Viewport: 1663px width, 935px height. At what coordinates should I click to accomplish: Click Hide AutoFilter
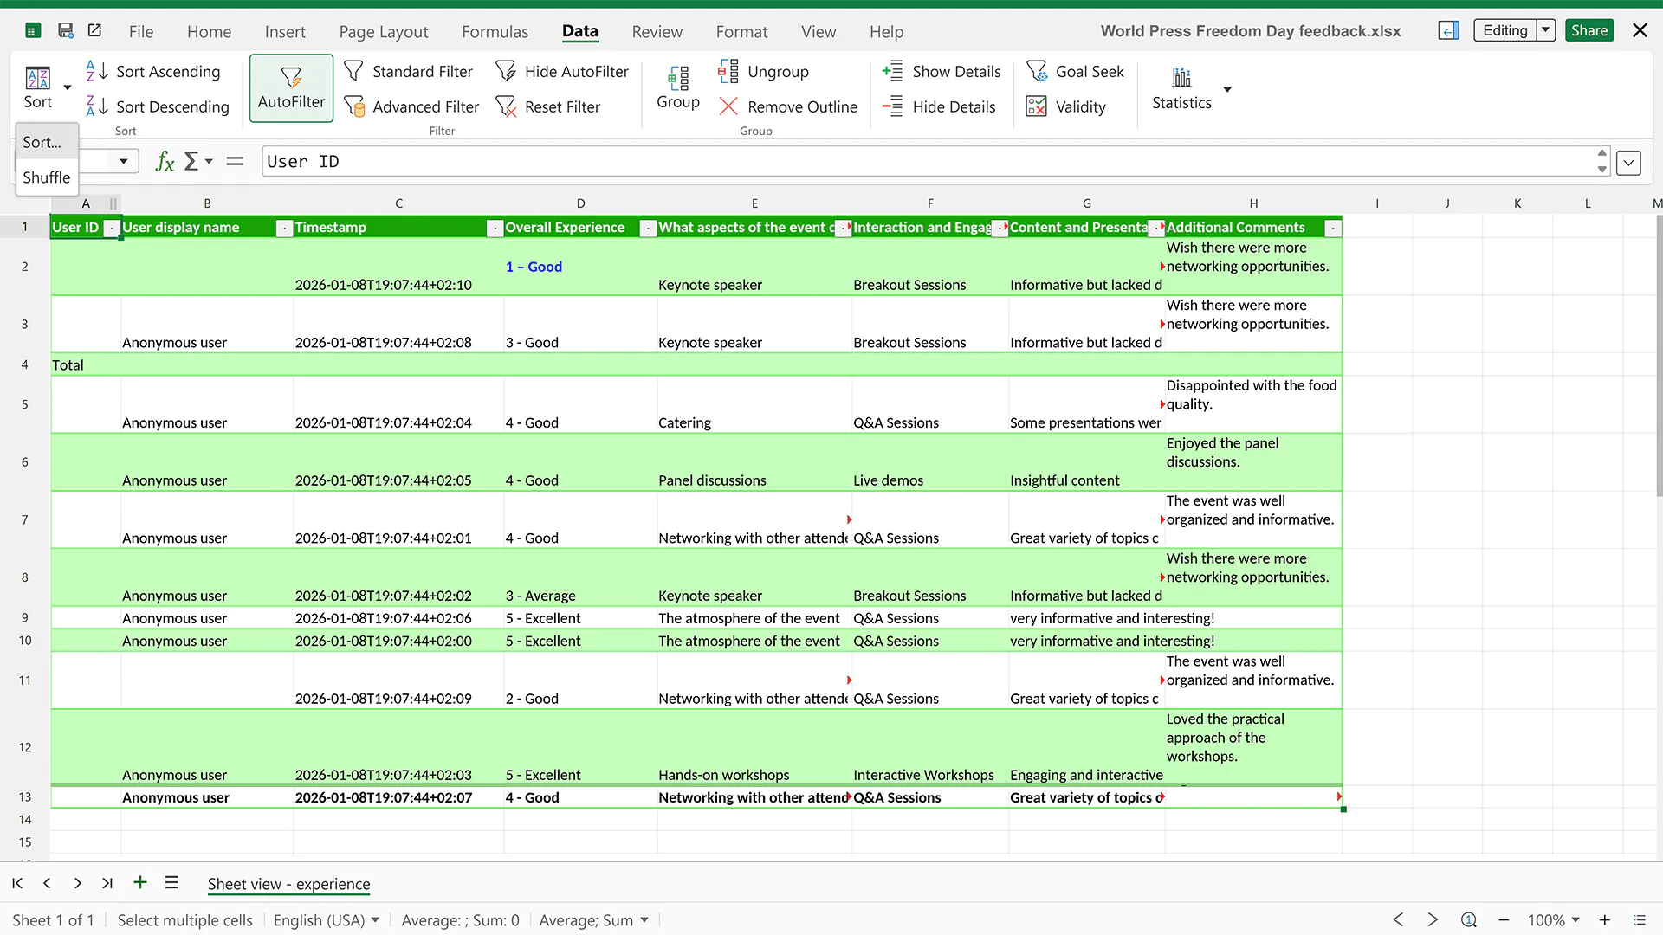(561, 71)
